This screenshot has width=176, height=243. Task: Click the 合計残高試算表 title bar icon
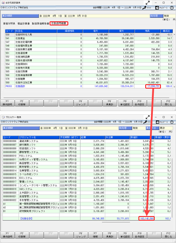click(x=3, y=3)
